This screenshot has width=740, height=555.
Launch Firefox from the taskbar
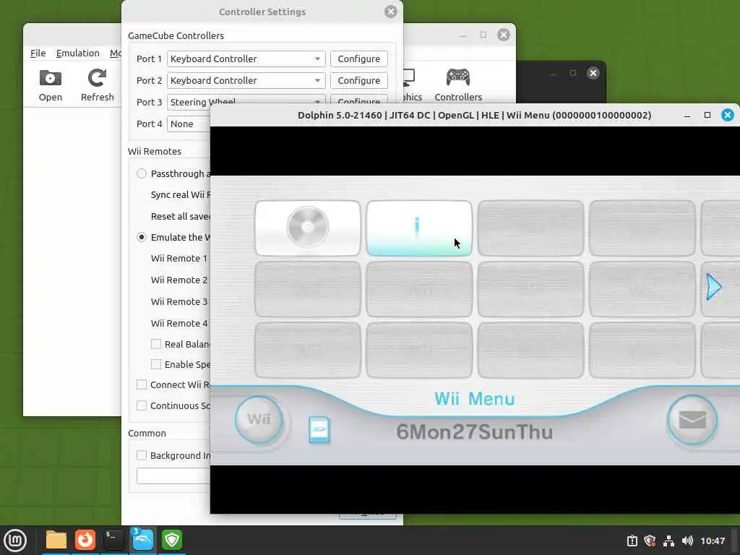(85, 541)
